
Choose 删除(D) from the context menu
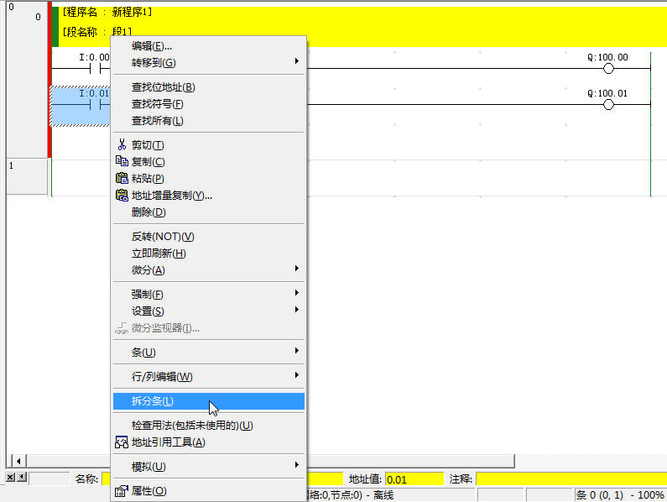[149, 212]
